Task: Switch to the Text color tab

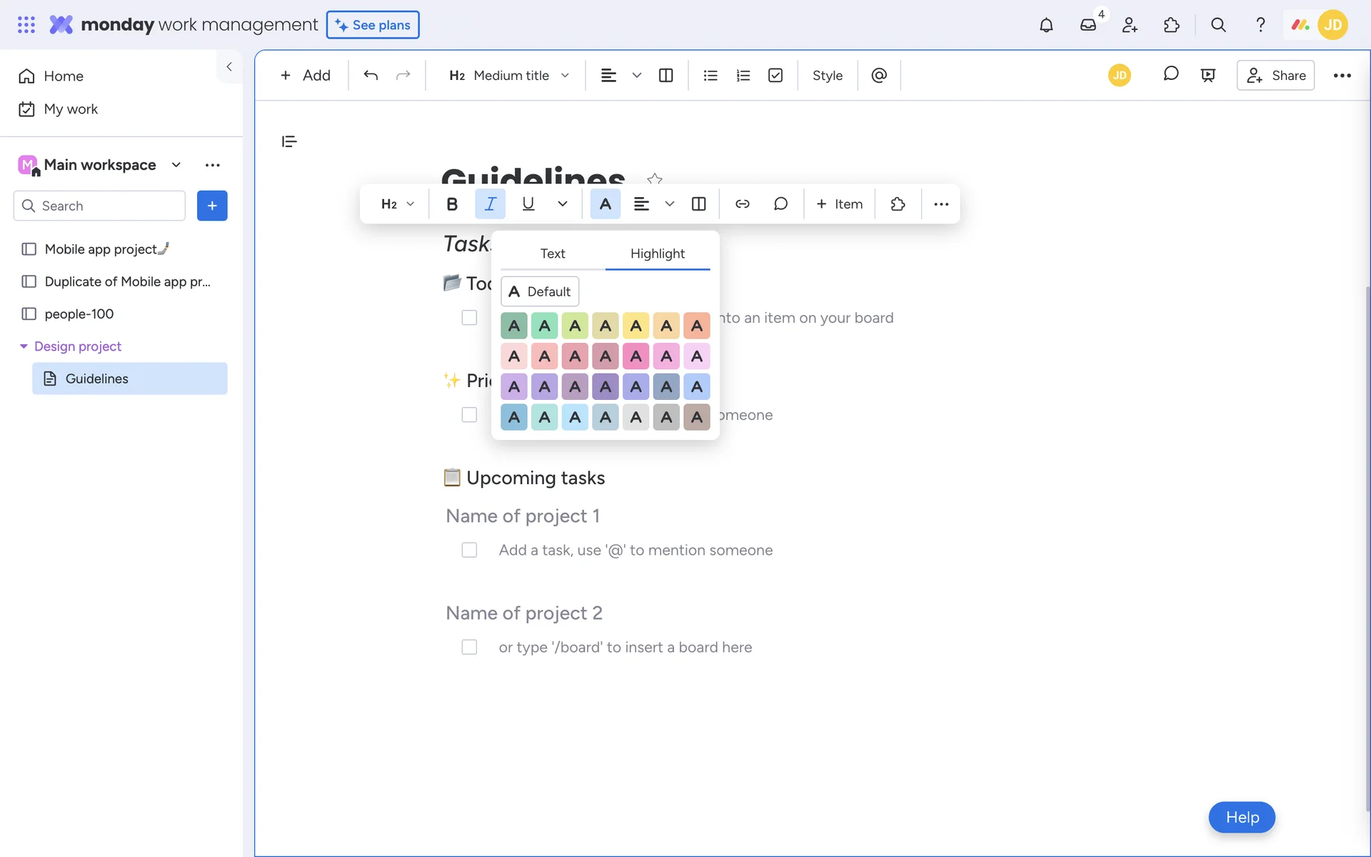Action: [x=552, y=254]
